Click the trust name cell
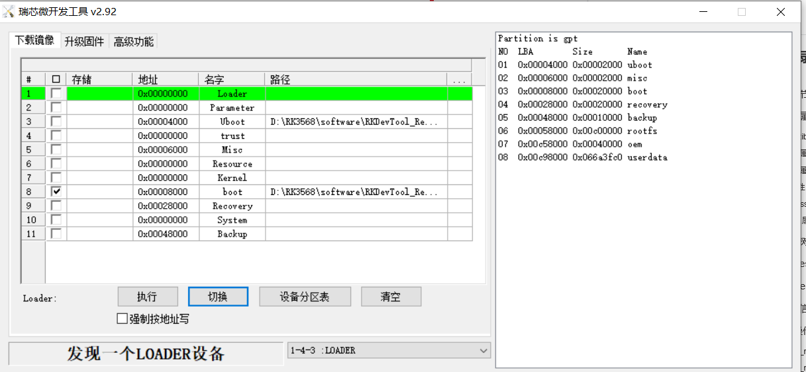Screen dimensions: 806x372 click(x=232, y=135)
